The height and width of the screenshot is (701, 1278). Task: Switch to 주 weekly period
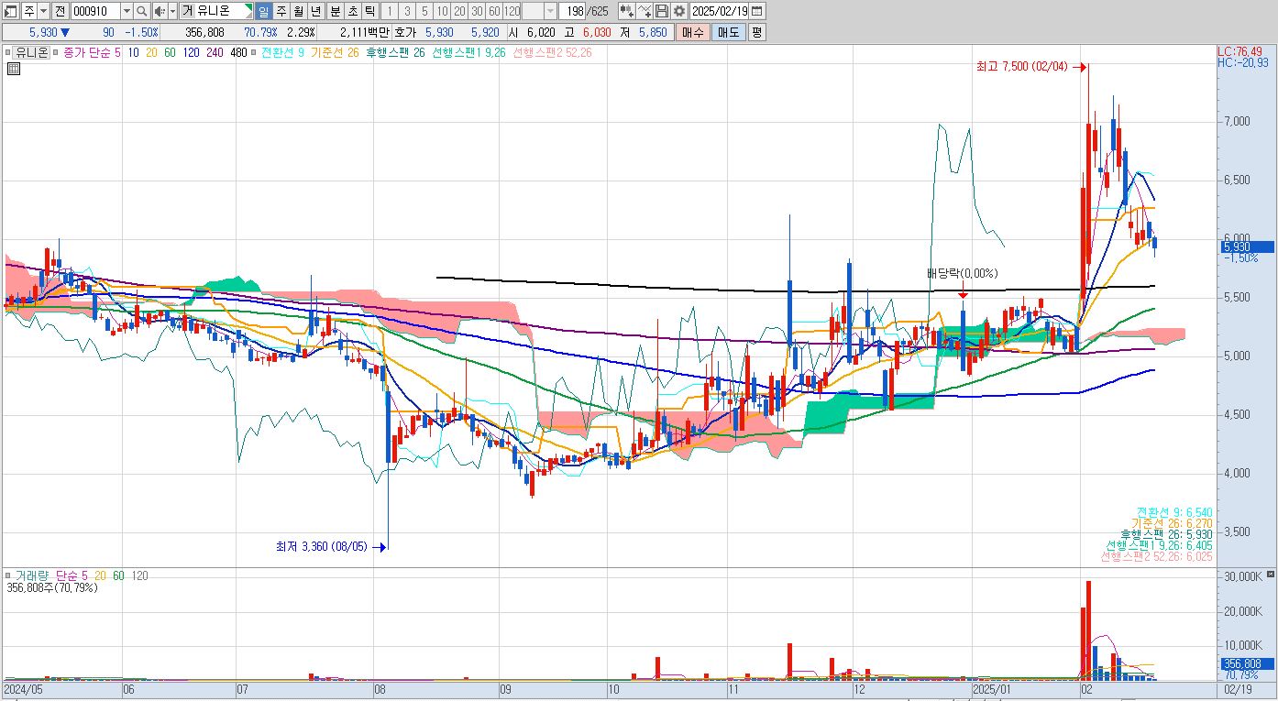click(281, 11)
